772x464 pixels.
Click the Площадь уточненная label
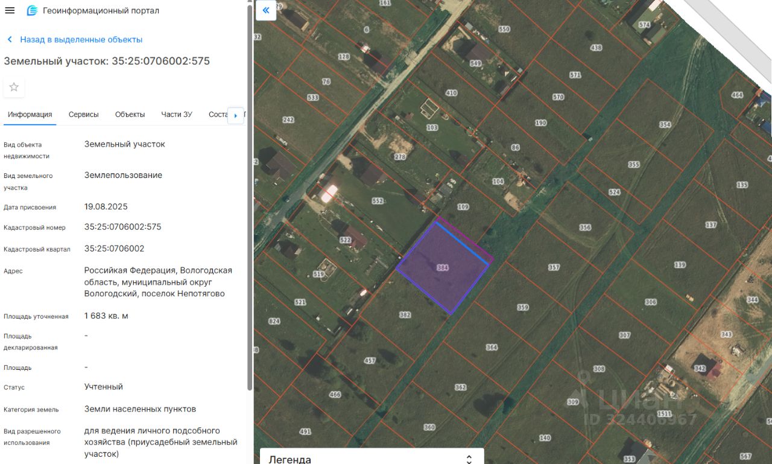(x=36, y=317)
